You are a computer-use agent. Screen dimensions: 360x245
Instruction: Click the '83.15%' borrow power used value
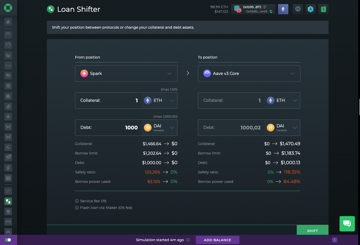[x=154, y=182]
